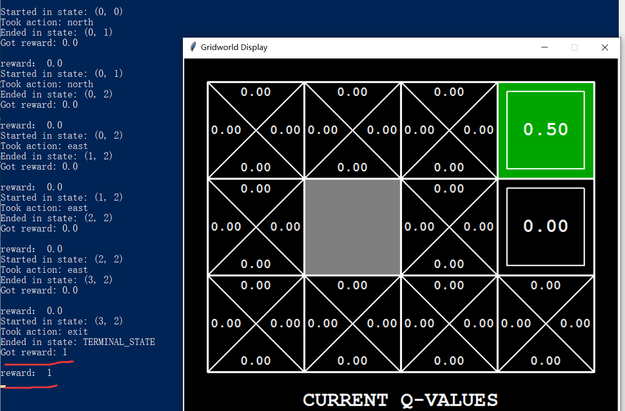This screenshot has height=411, width=625.
Task: Select the Took action: exit console line
Action: (43, 331)
